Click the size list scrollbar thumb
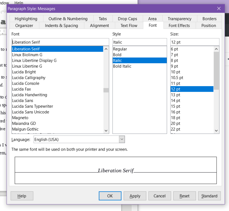This screenshot has height=211, width=229. point(216,71)
